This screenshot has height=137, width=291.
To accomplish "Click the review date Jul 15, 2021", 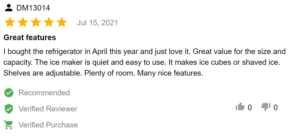I will pyautogui.click(x=97, y=23).
